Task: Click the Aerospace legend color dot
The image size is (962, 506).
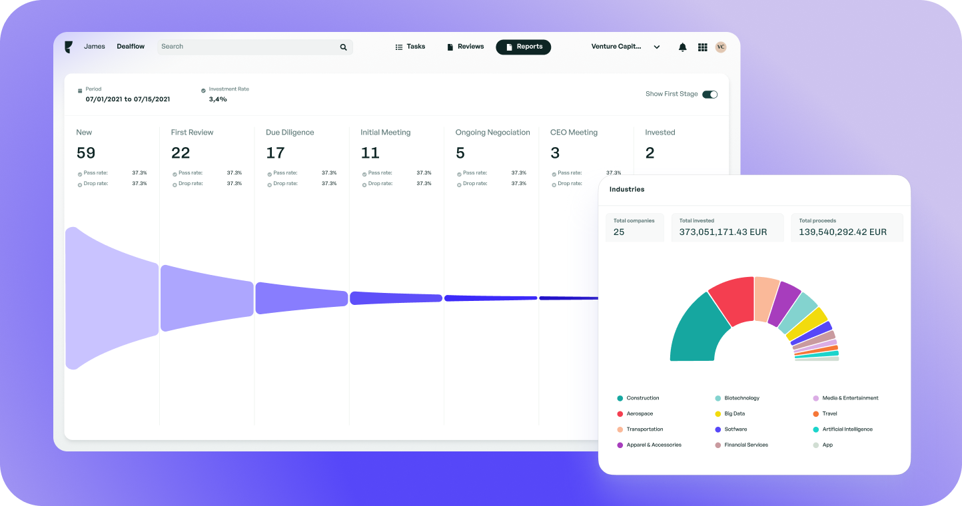Action: [x=620, y=414]
